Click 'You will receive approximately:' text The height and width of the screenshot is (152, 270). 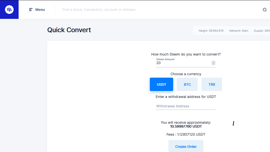coord(186,122)
